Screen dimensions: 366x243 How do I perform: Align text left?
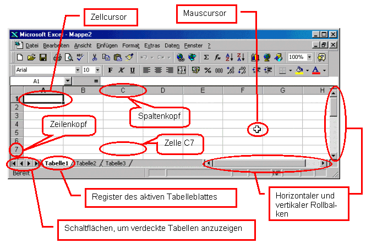click(x=146, y=70)
